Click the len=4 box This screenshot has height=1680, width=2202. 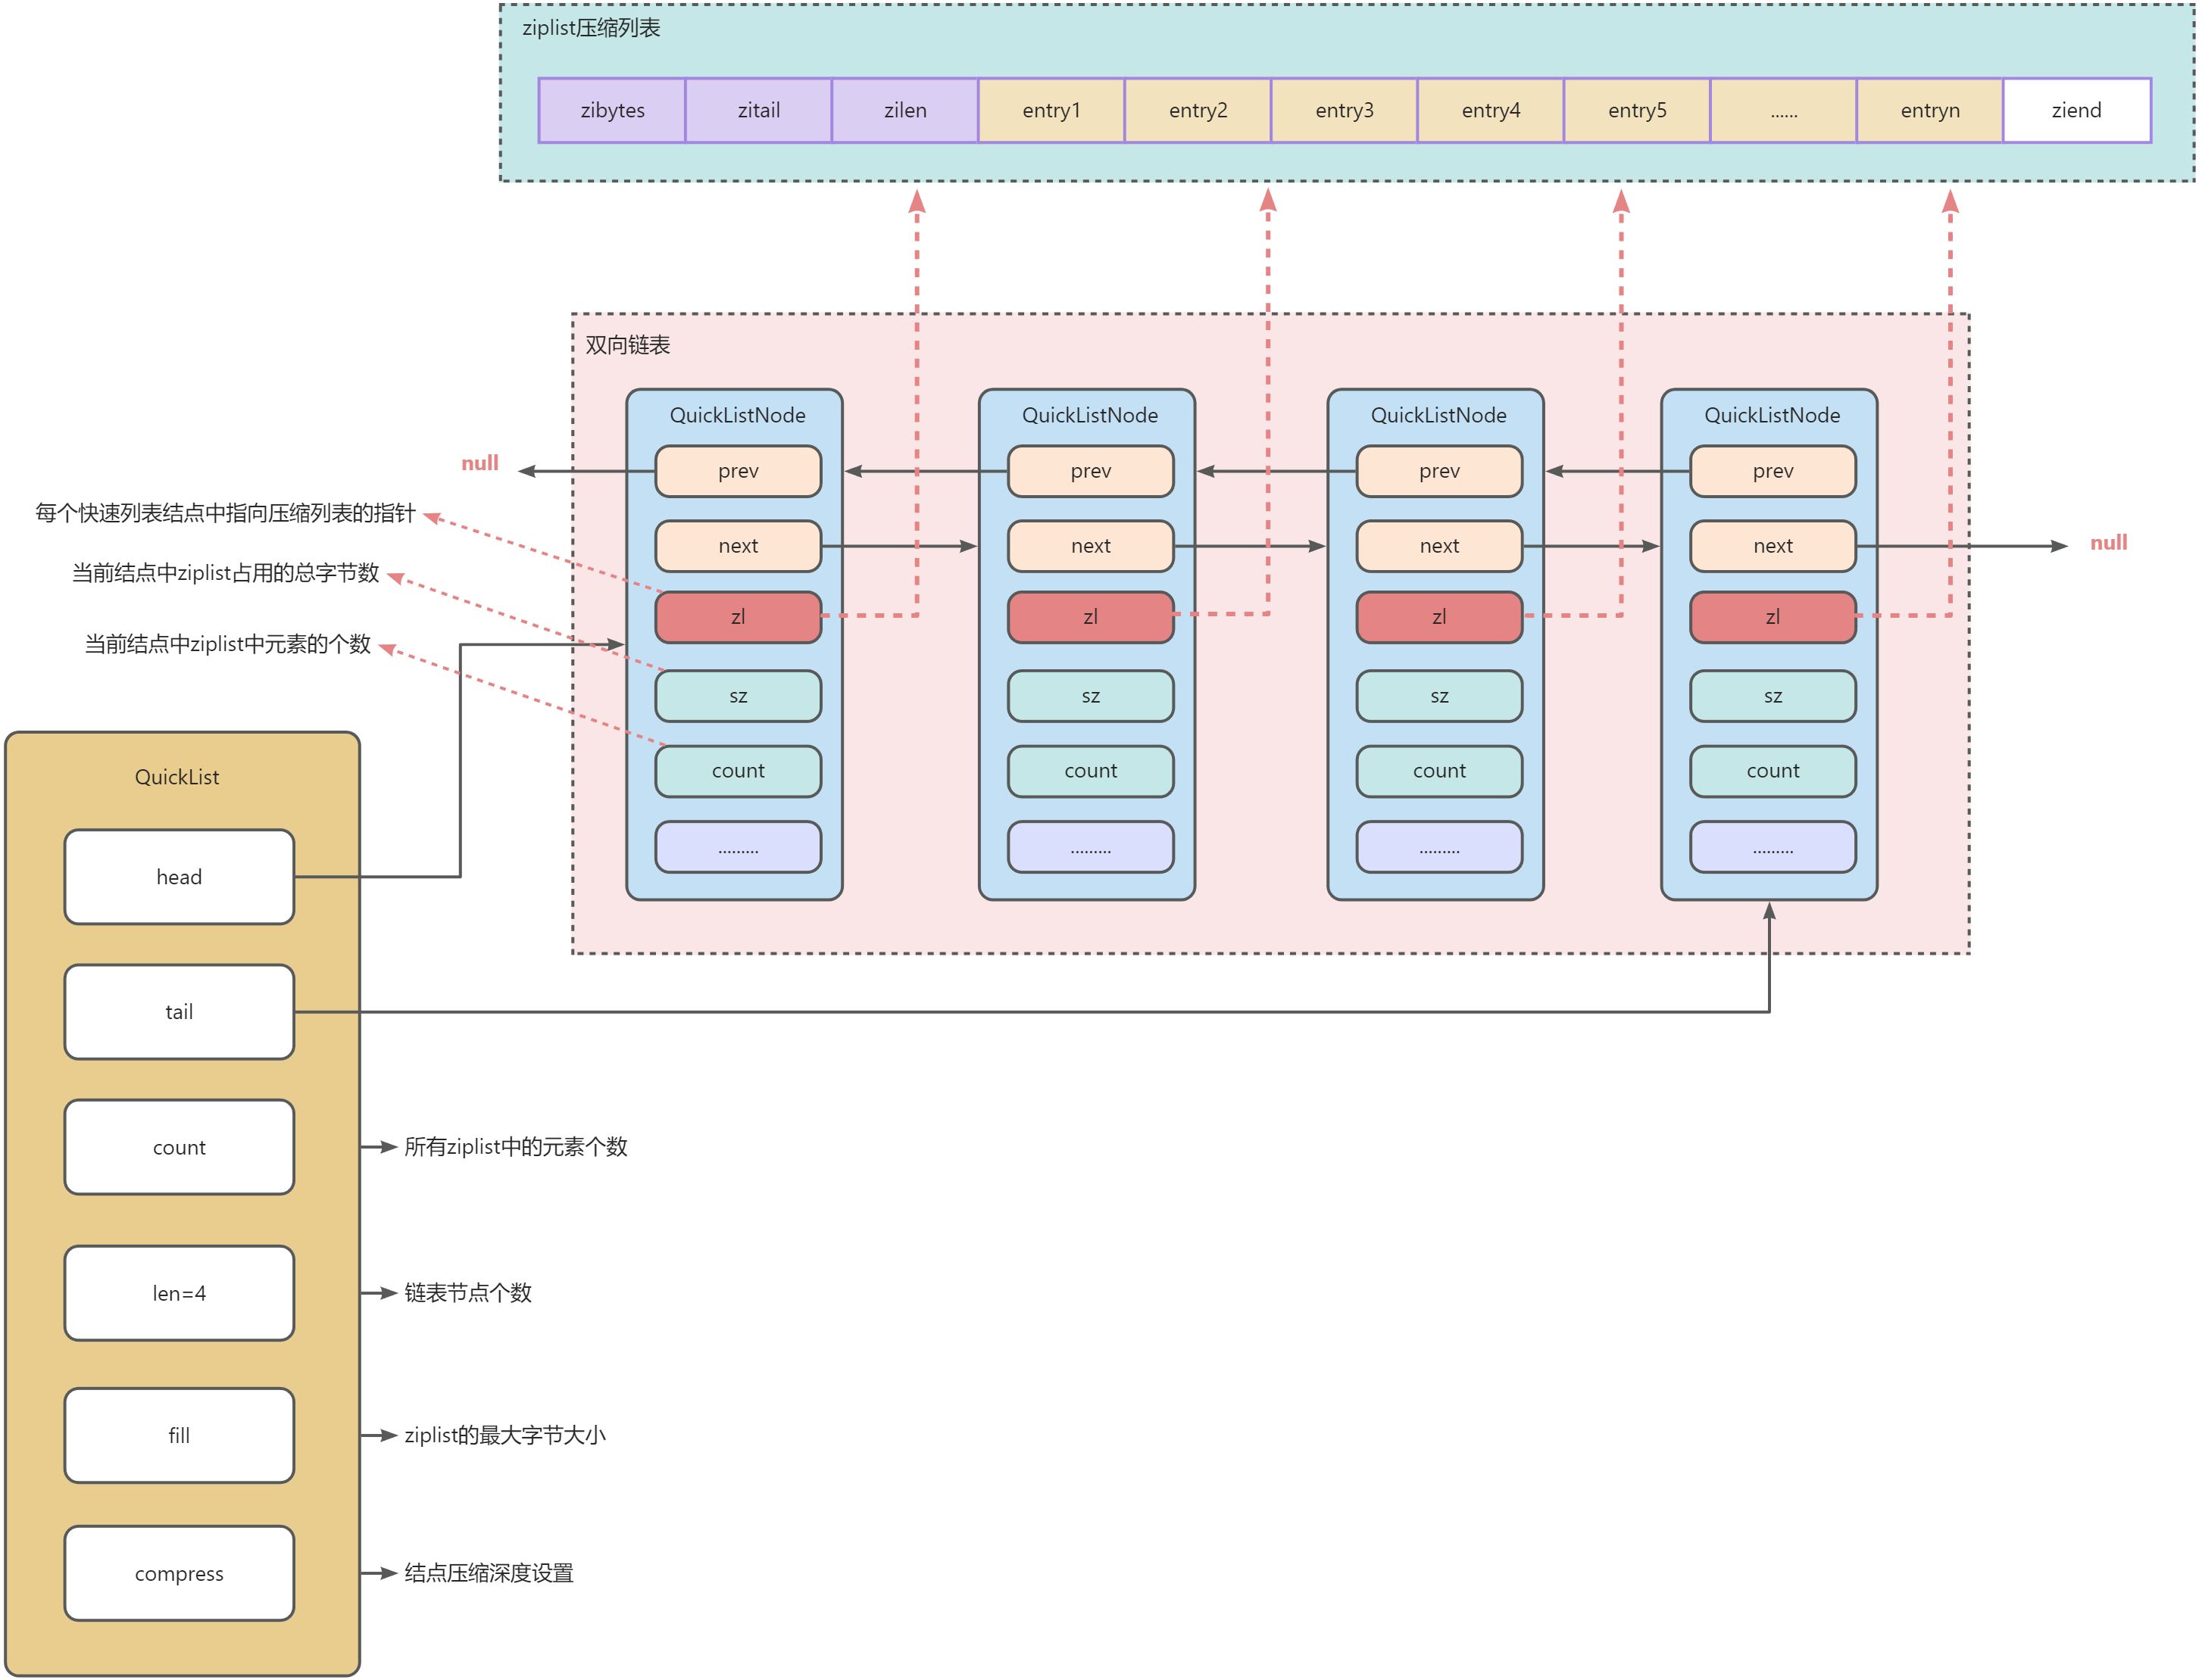click(x=179, y=1293)
